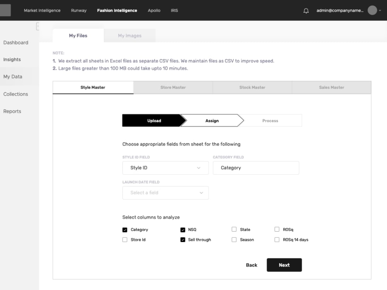Switch to the My Images tab
Image resolution: width=387 pixels, height=290 pixels.
click(x=129, y=35)
